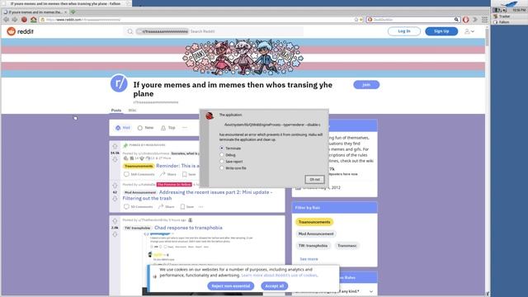Open Falkon hamburger main menu
528x297 pixels.
coord(484,20)
